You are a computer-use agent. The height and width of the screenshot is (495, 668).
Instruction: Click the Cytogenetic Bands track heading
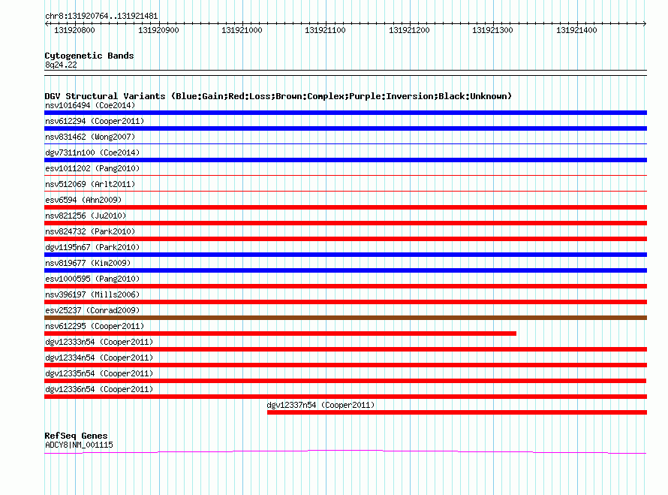pyautogui.click(x=89, y=56)
